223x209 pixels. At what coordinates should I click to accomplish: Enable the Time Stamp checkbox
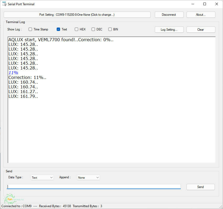click(30, 29)
